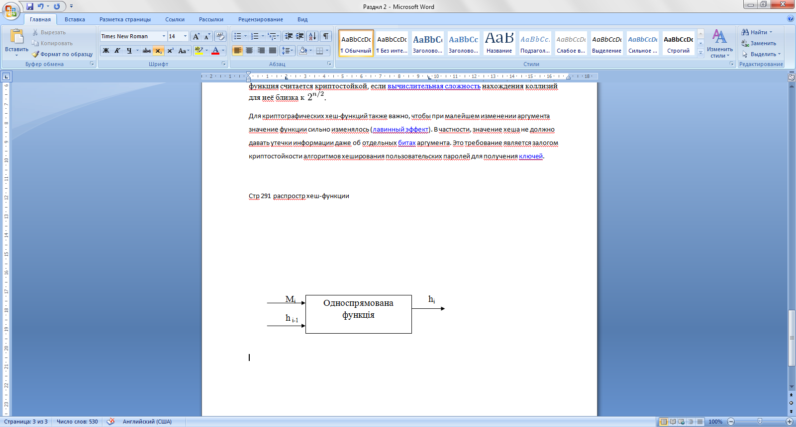Click the Format Painter (Формат по образцу) brush
796x427 pixels.
click(36, 54)
